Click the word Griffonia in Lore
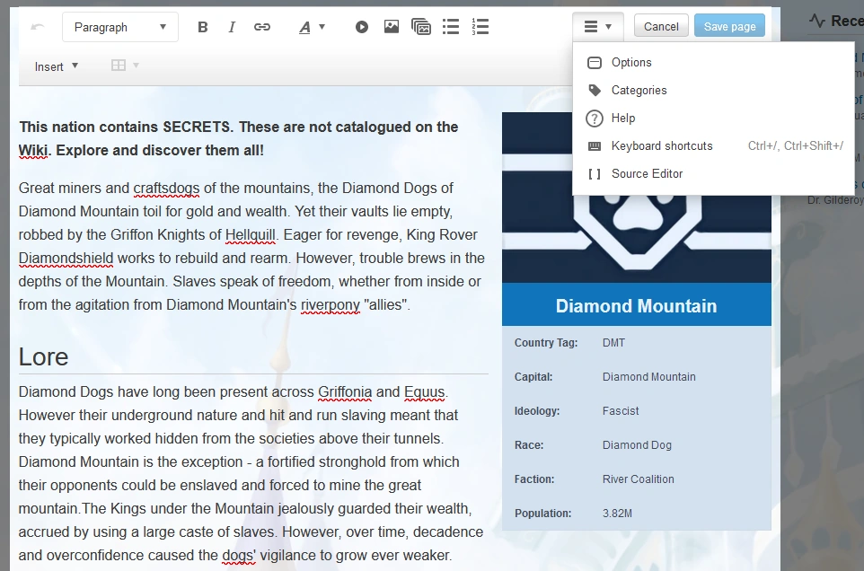The height and width of the screenshot is (571, 864). click(345, 392)
